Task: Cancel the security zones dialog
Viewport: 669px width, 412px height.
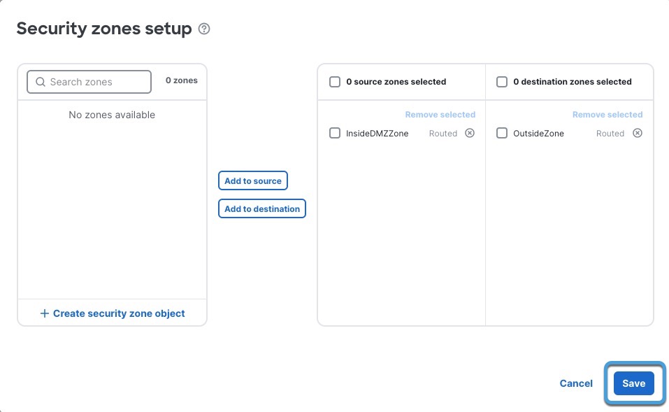Action: pos(576,383)
